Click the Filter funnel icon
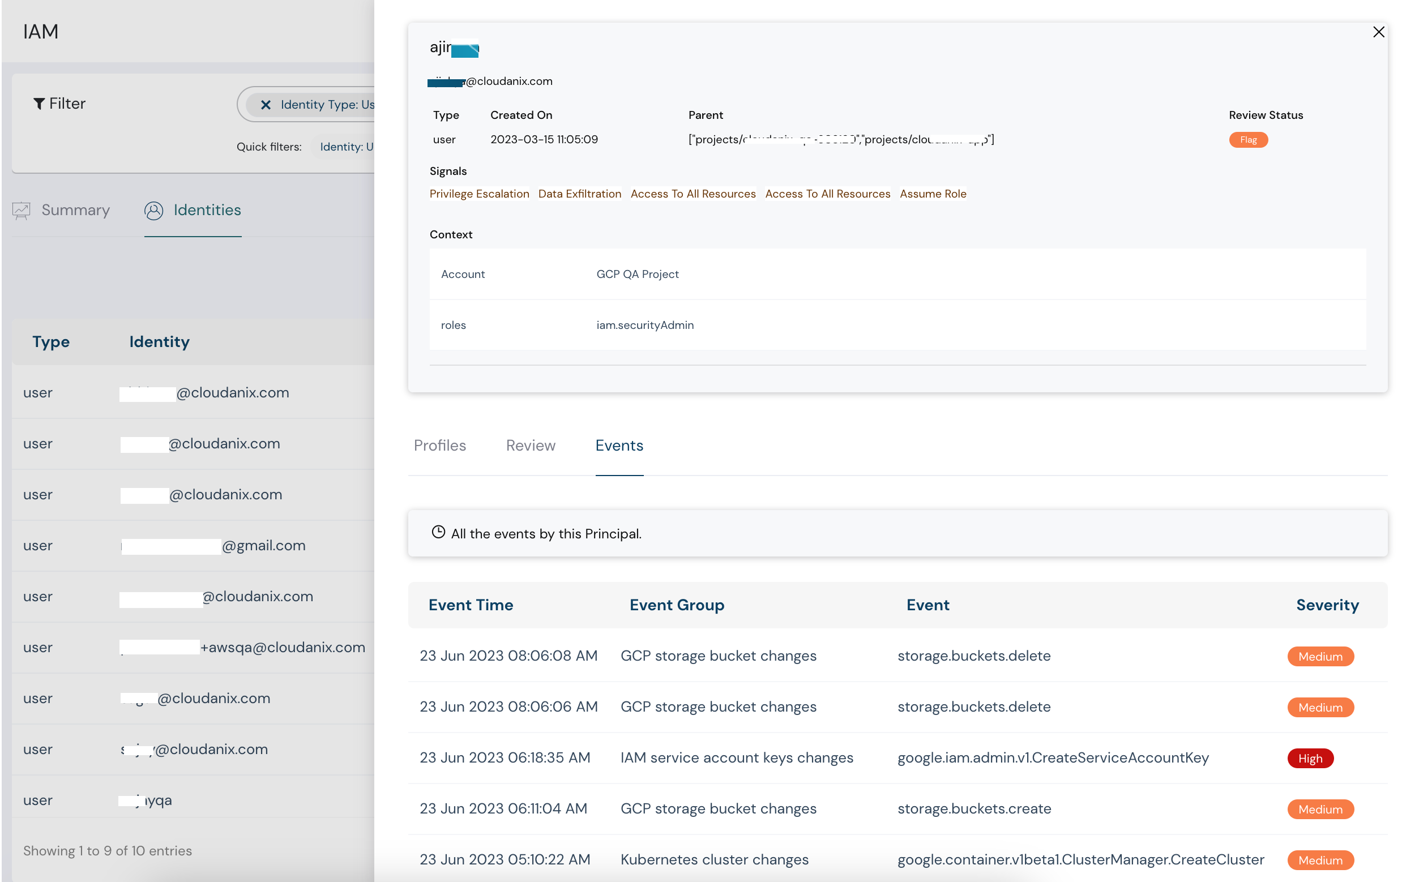 [x=40, y=103]
